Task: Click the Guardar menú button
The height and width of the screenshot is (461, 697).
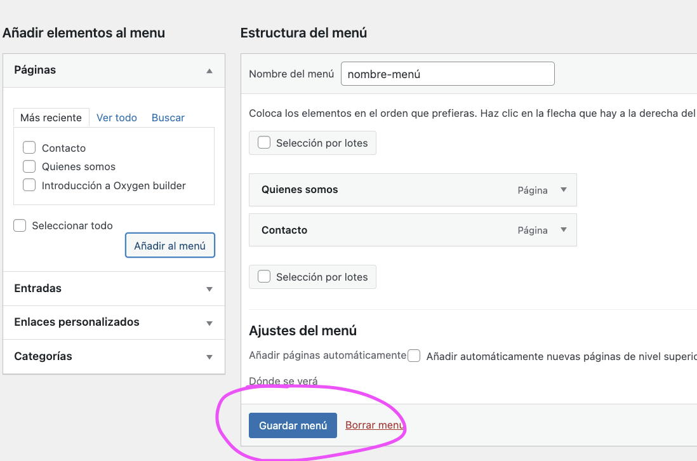Action: [x=293, y=425]
